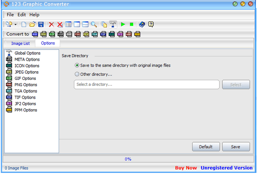Convert to EMF format icon
Image resolution: width=261 pixels, height=175 pixels.
pyautogui.click(x=69, y=34)
